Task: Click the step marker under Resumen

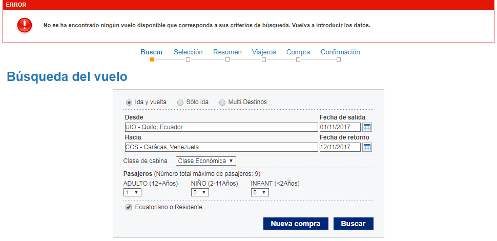Action: tap(227, 59)
